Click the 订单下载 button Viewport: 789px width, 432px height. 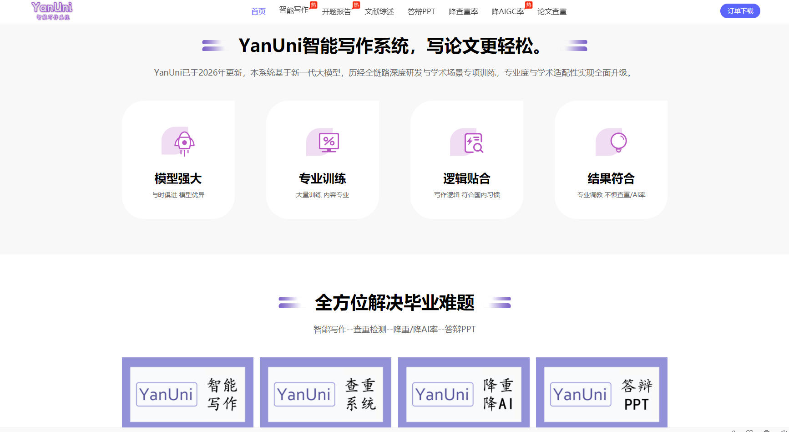click(x=740, y=10)
